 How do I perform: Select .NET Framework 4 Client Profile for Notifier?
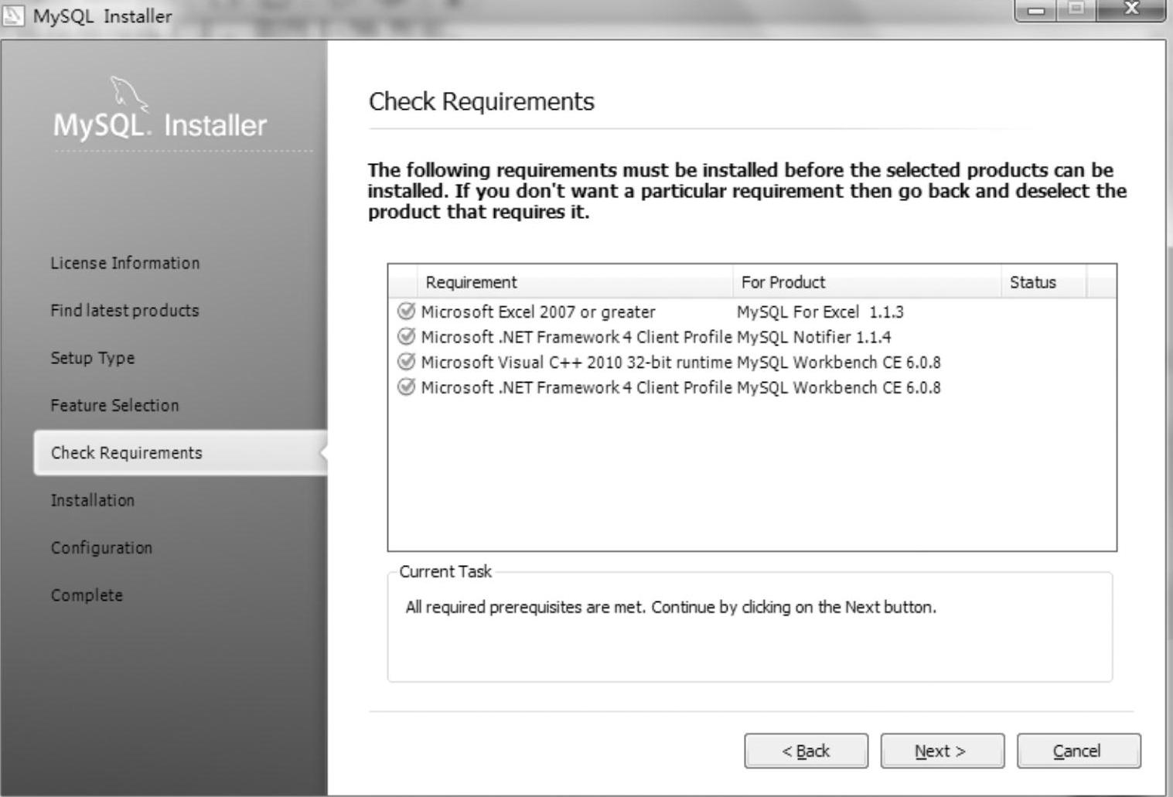(x=576, y=337)
